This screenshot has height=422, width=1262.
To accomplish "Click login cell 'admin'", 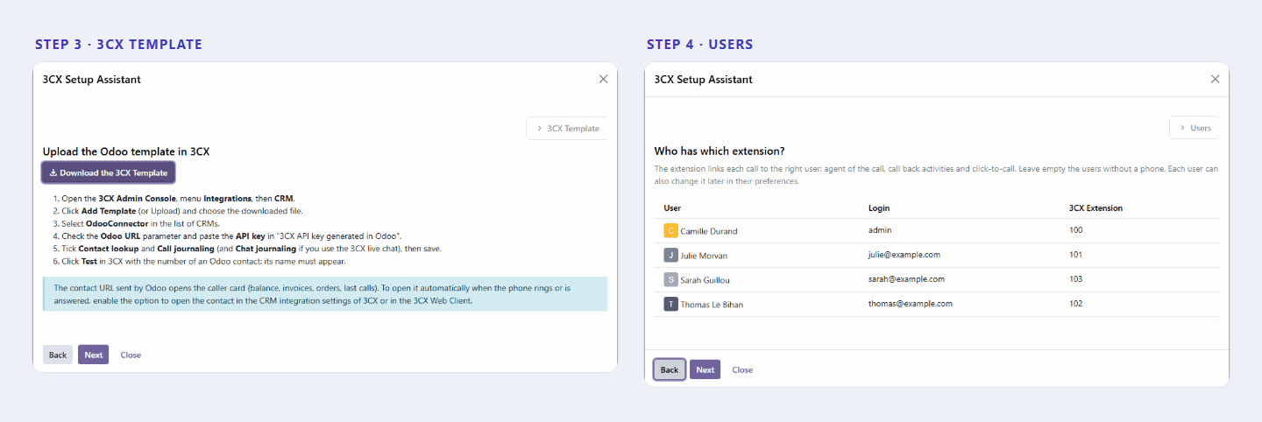I will click(880, 230).
